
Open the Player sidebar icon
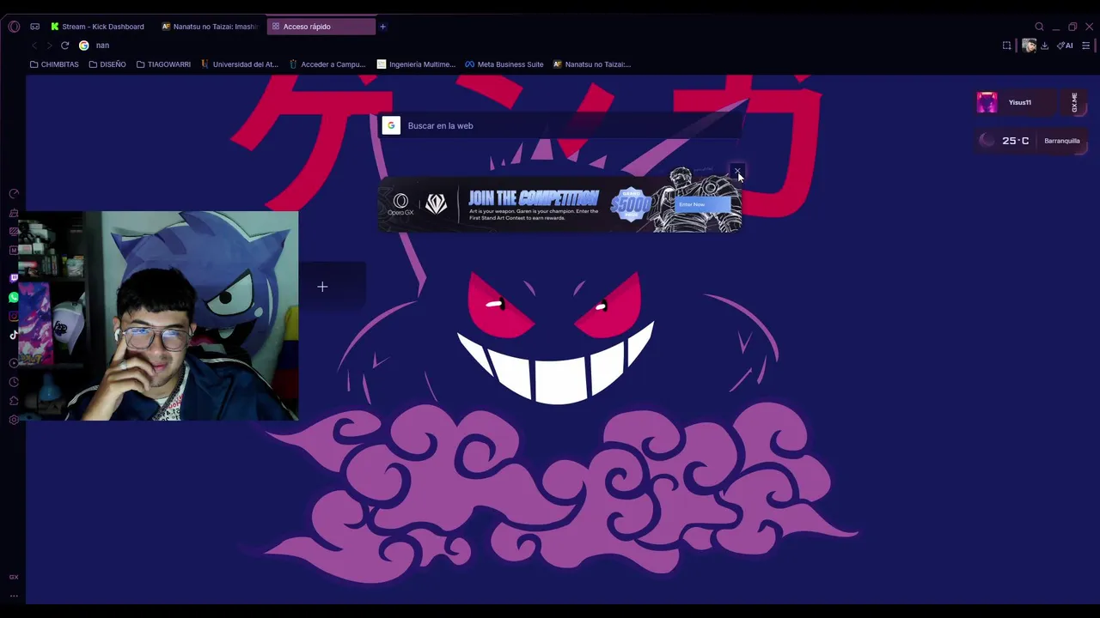click(14, 363)
